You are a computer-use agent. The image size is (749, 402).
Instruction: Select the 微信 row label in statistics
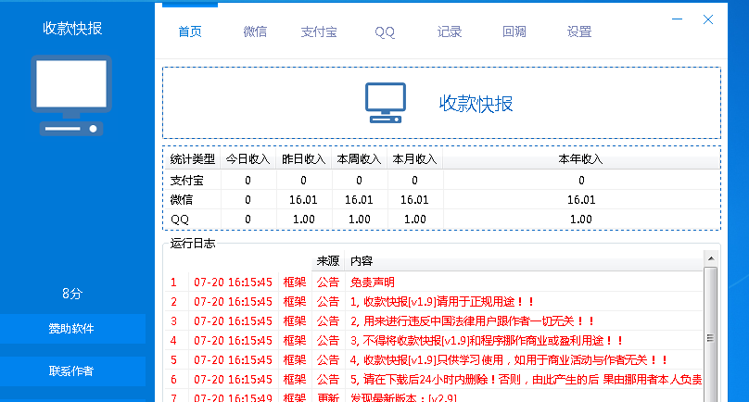[182, 200]
